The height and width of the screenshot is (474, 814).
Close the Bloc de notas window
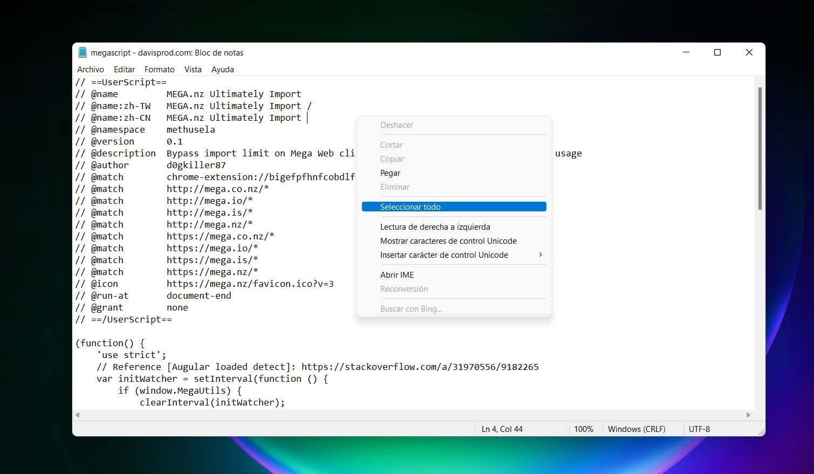749,52
